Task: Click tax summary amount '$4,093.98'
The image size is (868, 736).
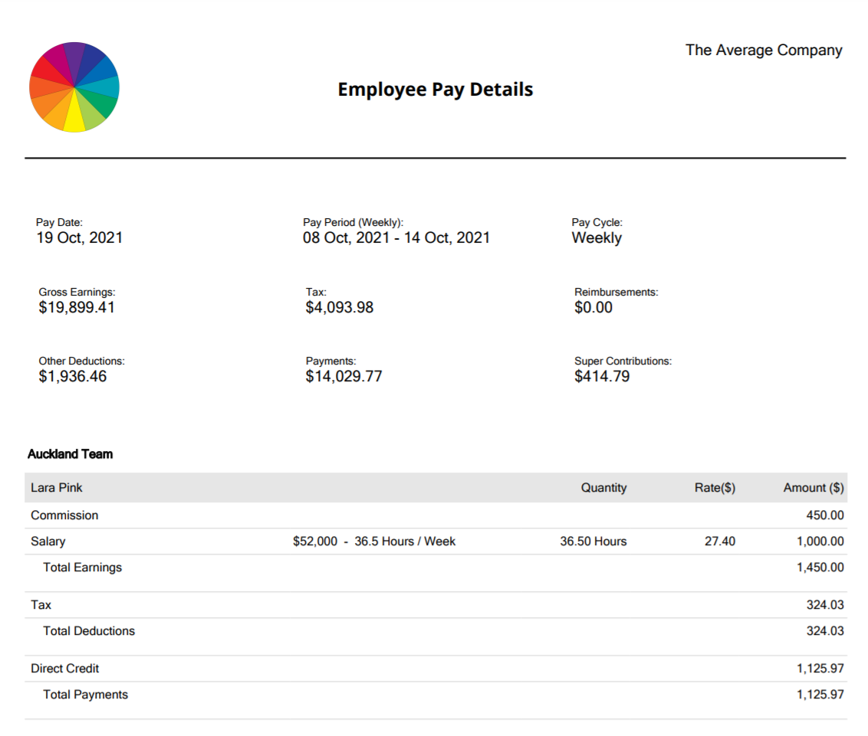Action: coord(340,307)
